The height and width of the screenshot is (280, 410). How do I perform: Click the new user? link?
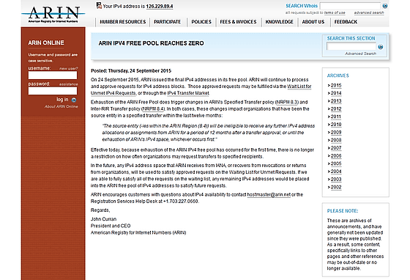pyautogui.click(x=69, y=69)
